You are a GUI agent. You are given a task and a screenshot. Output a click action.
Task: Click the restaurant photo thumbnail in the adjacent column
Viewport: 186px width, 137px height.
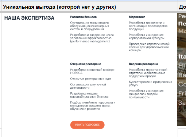coord(182,69)
